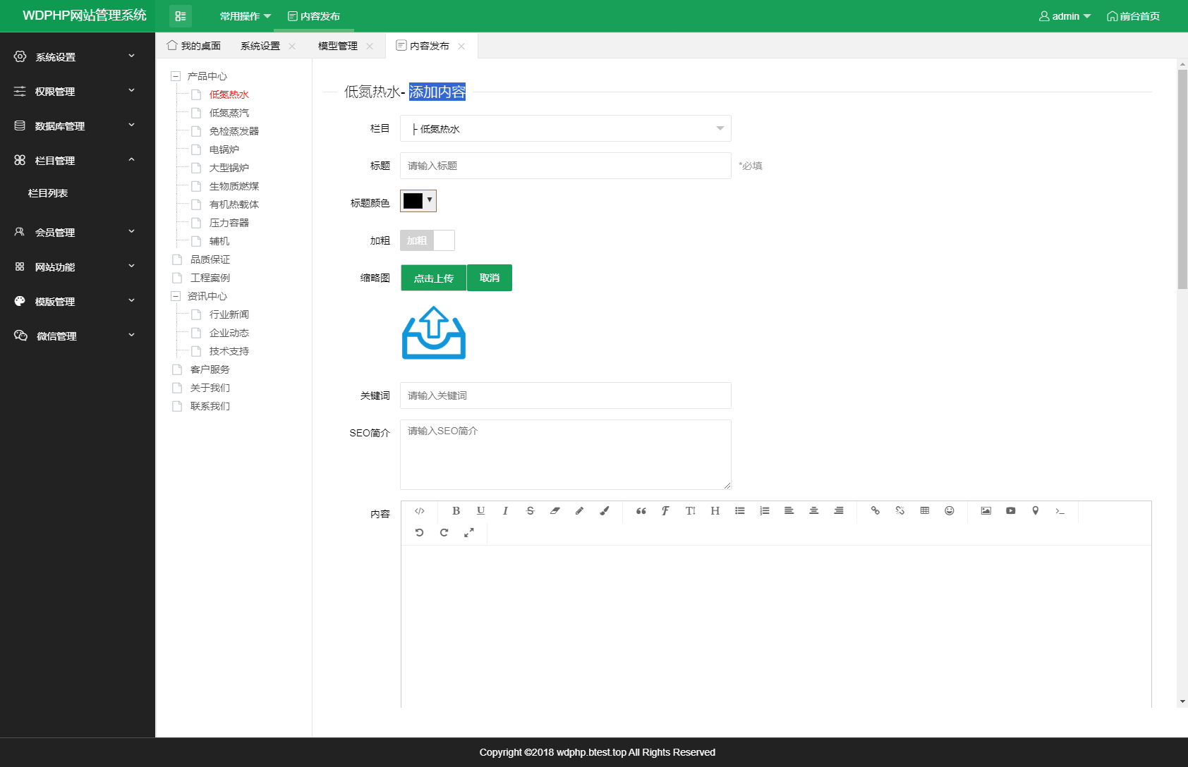Image resolution: width=1188 pixels, height=767 pixels.
Task: Select 免检蒸发器 in the category tree
Action: pyautogui.click(x=234, y=131)
